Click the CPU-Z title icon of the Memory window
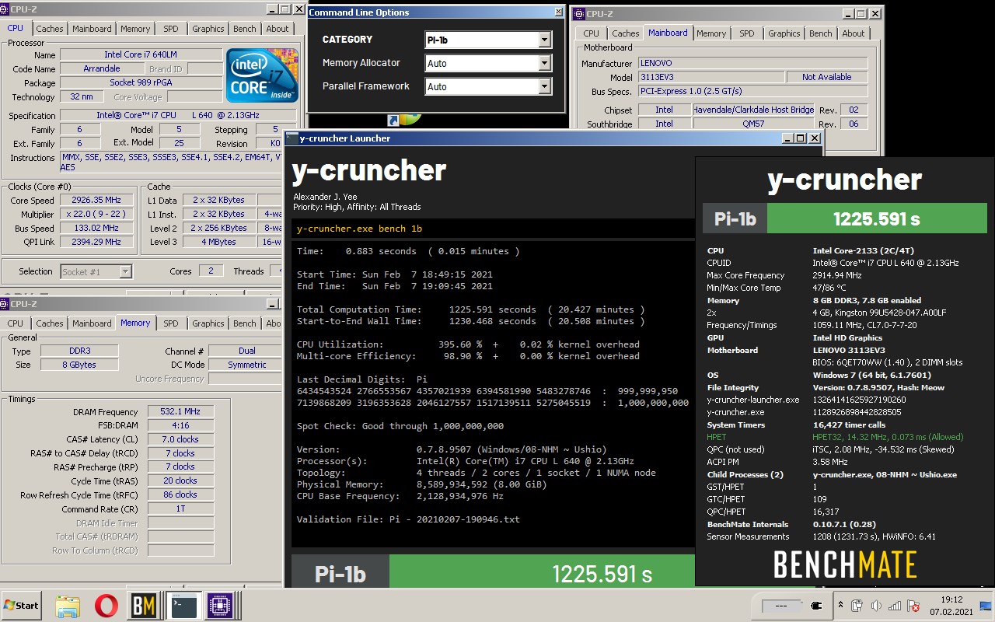This screenshot has width=995, height=622. [5, 304]
